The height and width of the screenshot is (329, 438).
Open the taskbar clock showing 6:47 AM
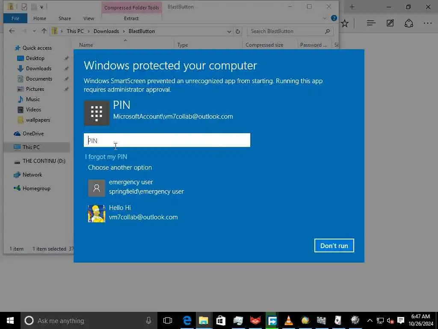(x=421, y=320)
